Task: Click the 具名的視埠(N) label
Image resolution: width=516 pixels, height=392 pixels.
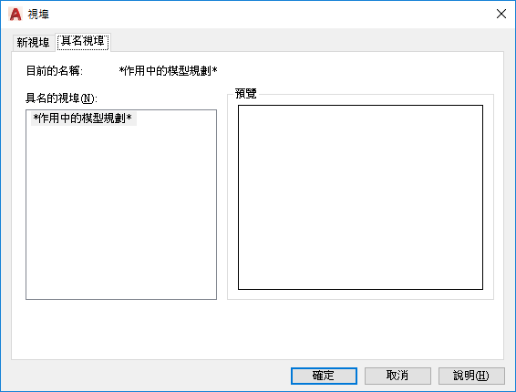Action: [62, 98]
